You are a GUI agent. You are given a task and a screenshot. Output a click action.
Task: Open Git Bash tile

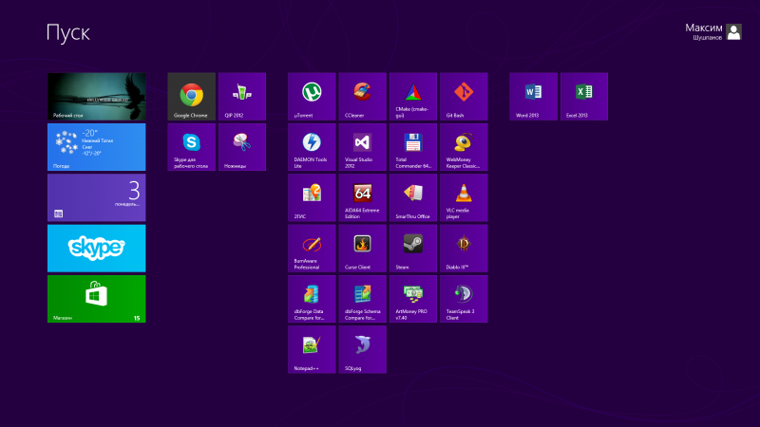464,97
